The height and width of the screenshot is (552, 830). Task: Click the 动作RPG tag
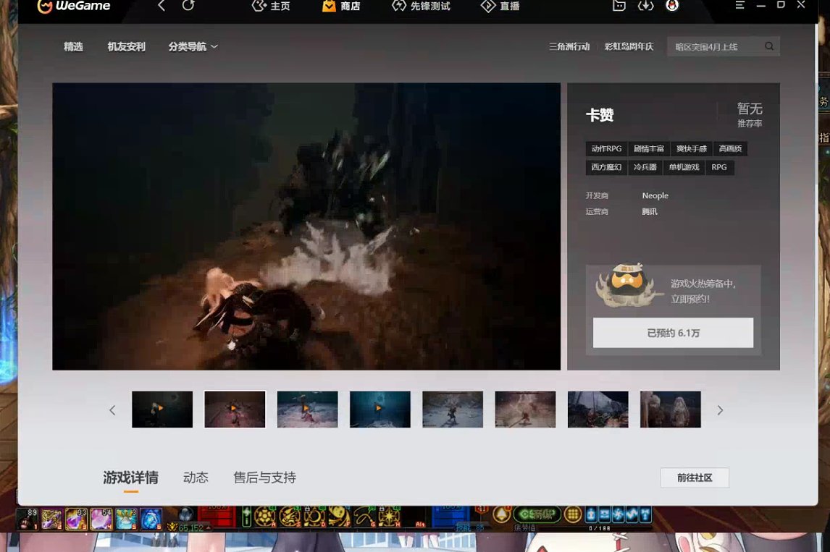(607, 148)
